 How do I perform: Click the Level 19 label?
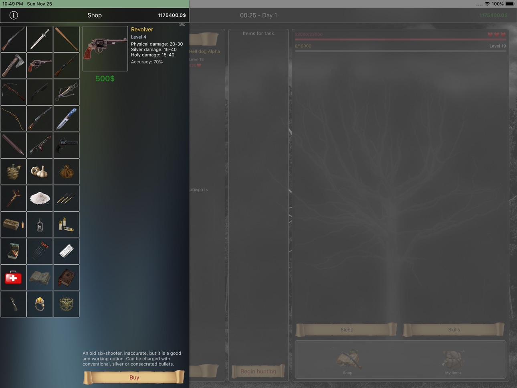(497, 46)
